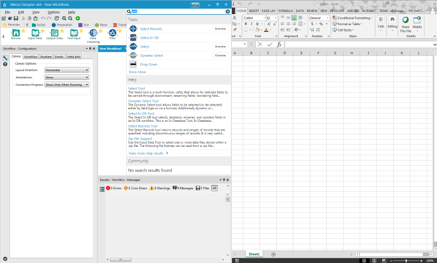This screenshot has height=263, width=437.
Task: Click the Zoom In magnifier icon in Alteryx
Action: point(64,18)
